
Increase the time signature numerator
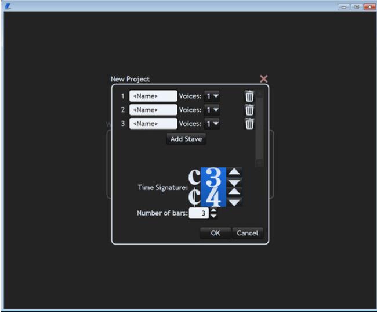(234, 172)
